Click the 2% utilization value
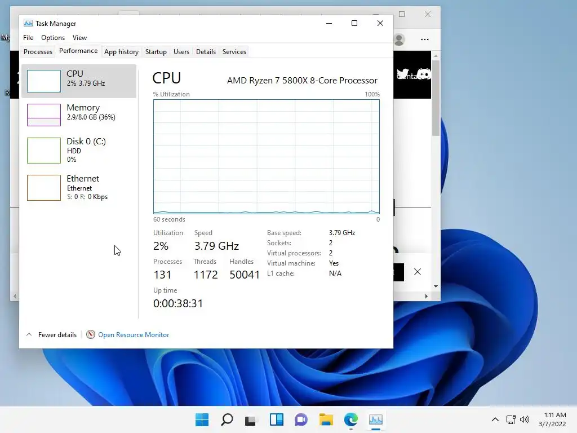The height and width of the screenshot is (433, 577). 161,246
